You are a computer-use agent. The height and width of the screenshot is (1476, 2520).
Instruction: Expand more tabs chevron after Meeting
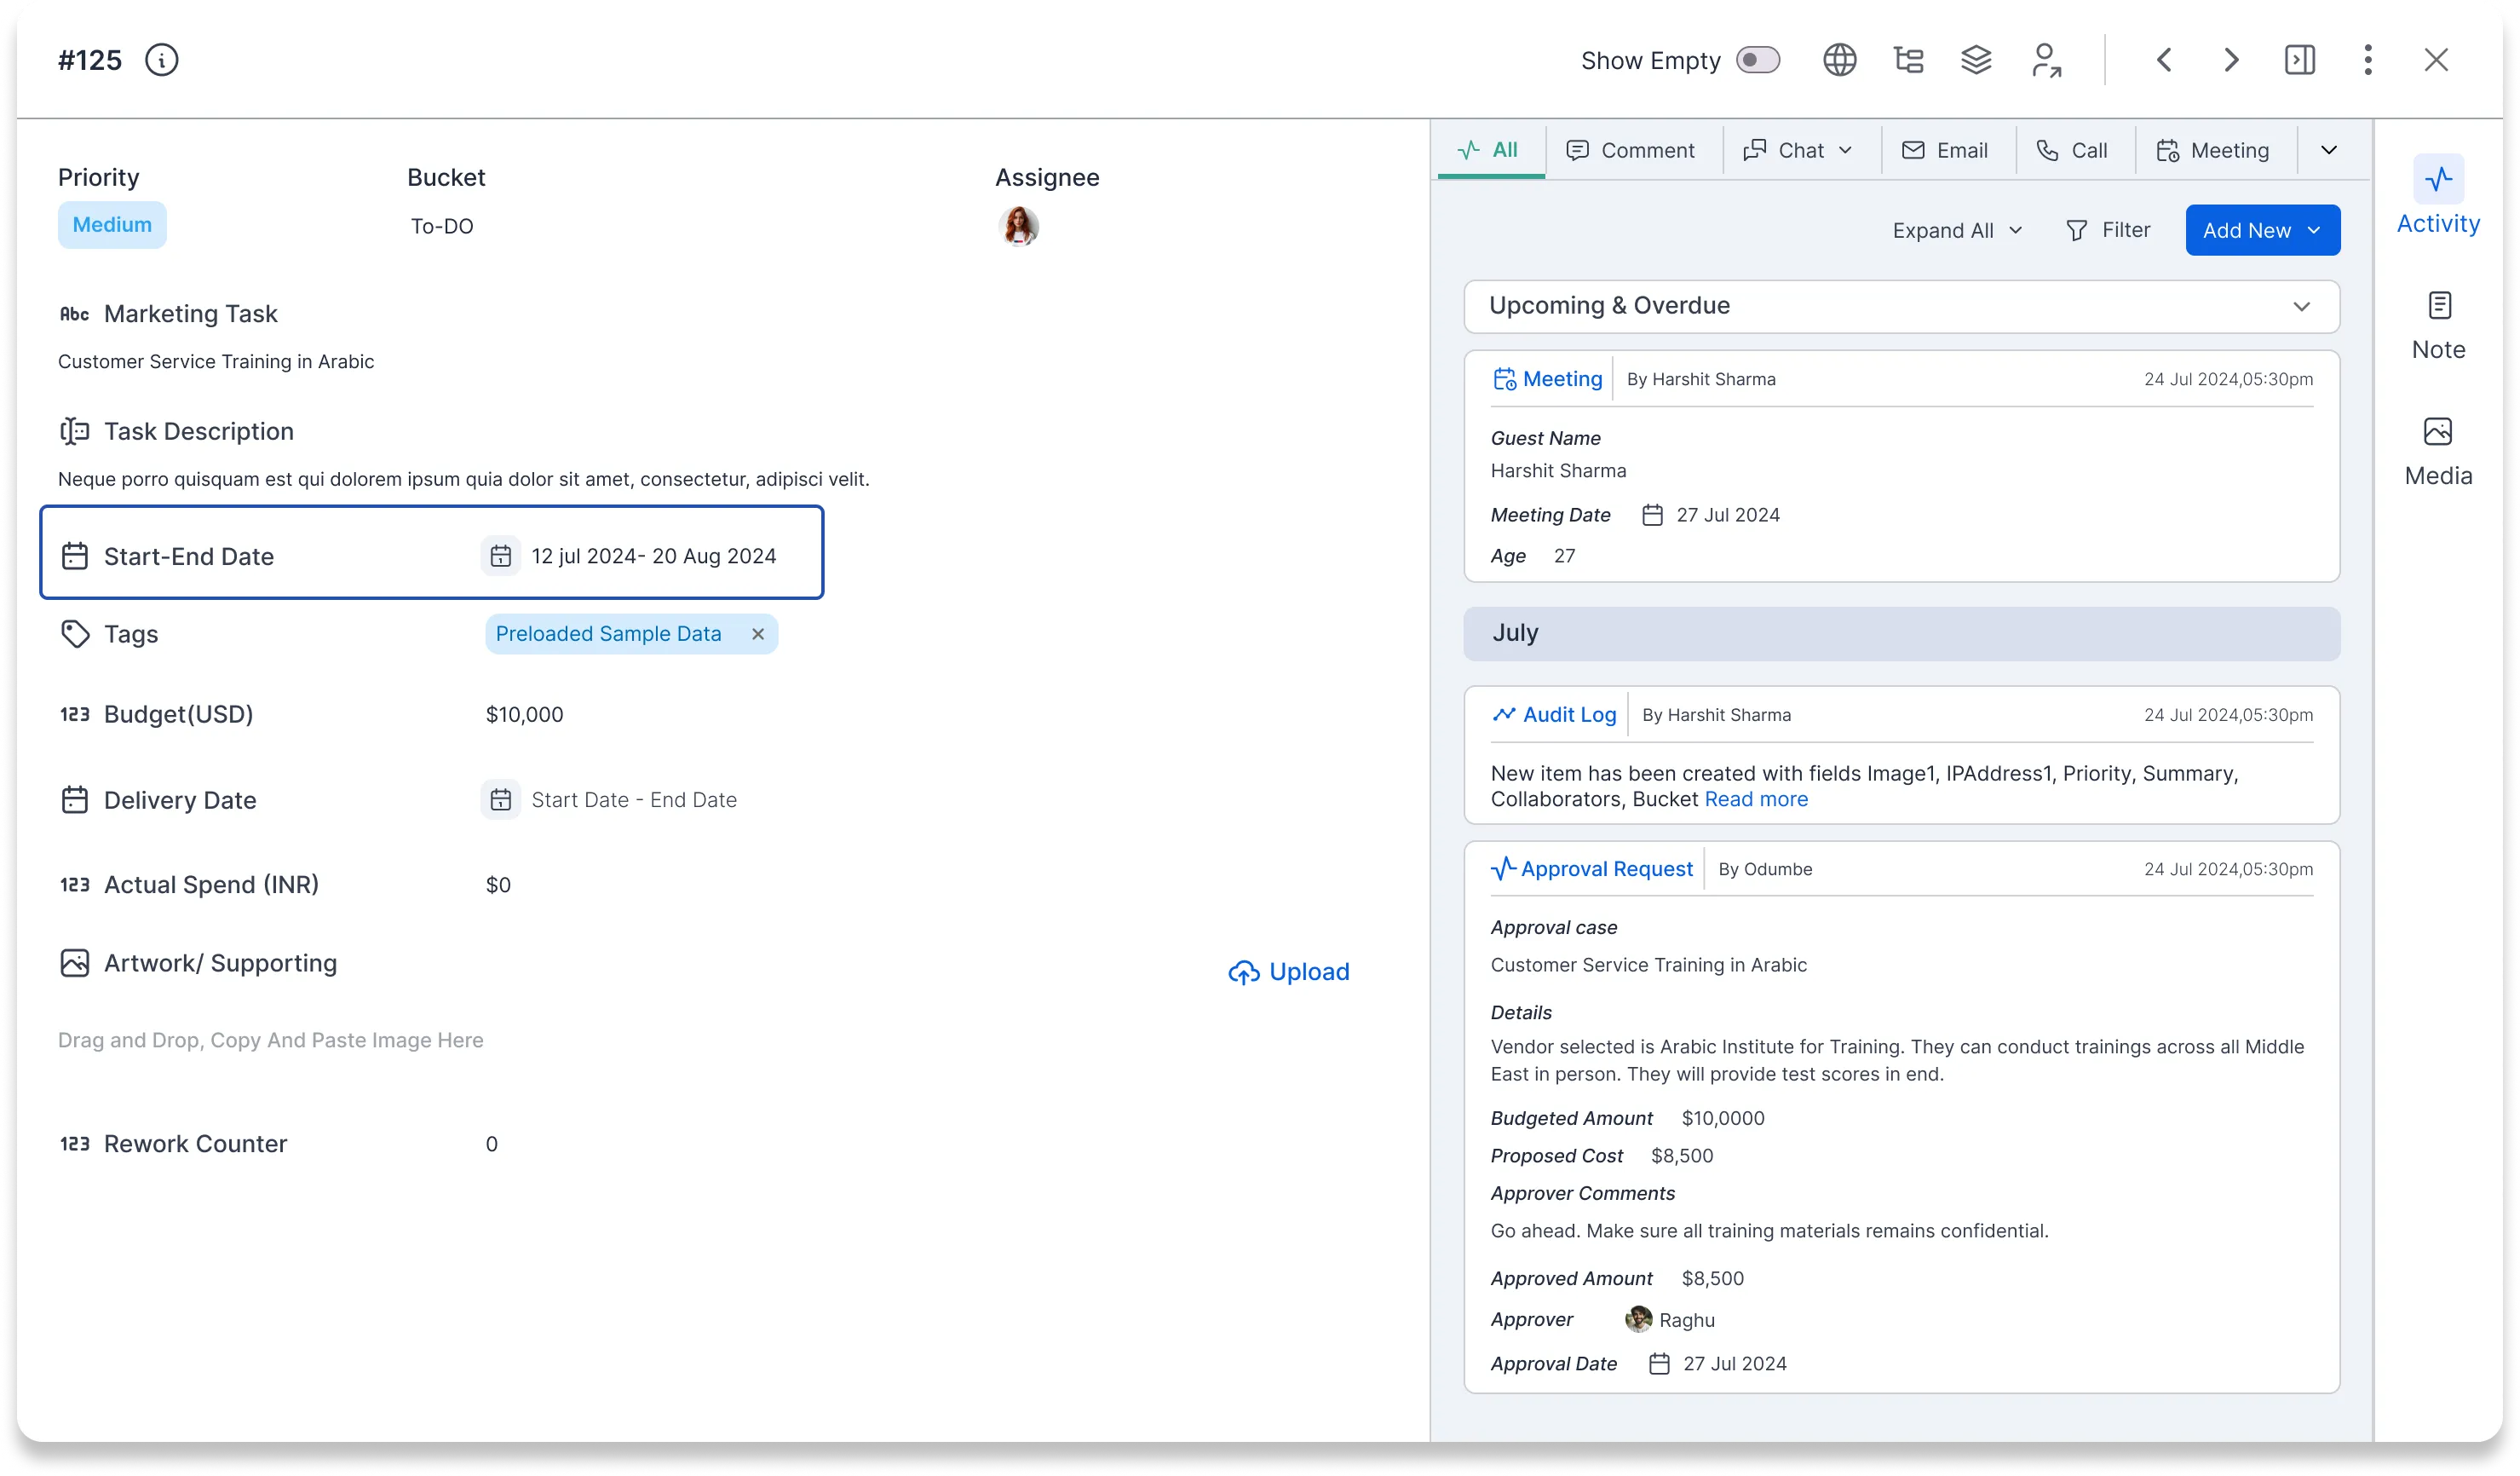[2328, 150]
